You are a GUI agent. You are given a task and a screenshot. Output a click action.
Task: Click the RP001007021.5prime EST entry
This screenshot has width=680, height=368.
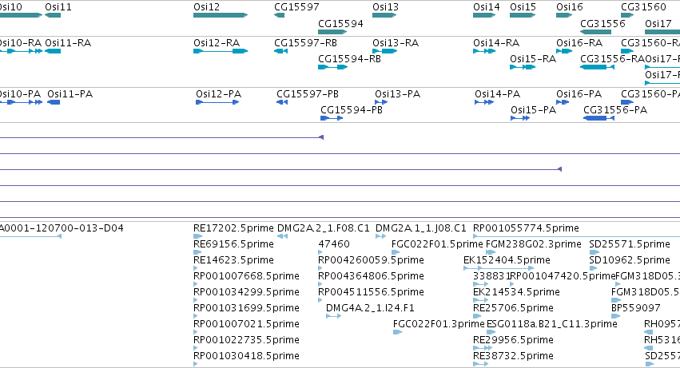click(246, 324)
